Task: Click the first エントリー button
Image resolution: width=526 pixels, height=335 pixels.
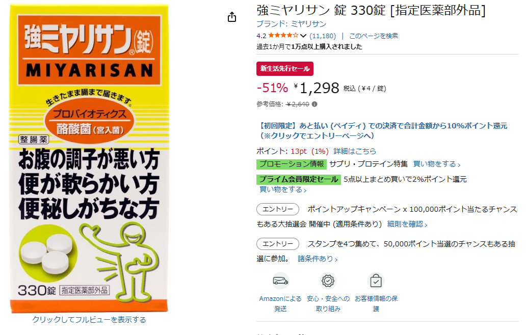Action: (x=278, y=209)
